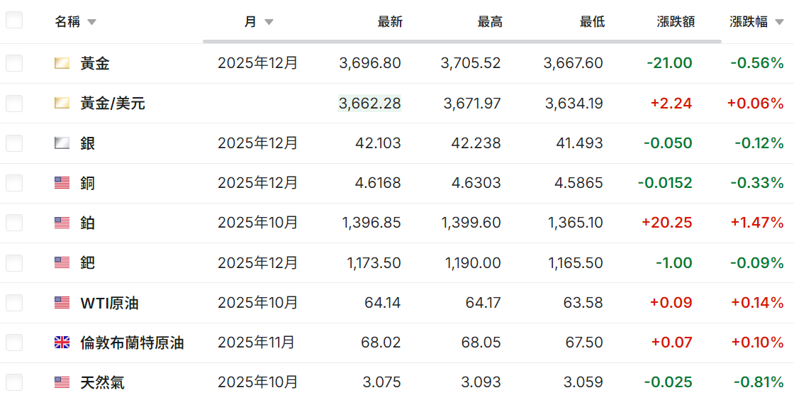Click platinum's change value +20.25
Viewport: 794px width, 400px height.
[667, 223]
